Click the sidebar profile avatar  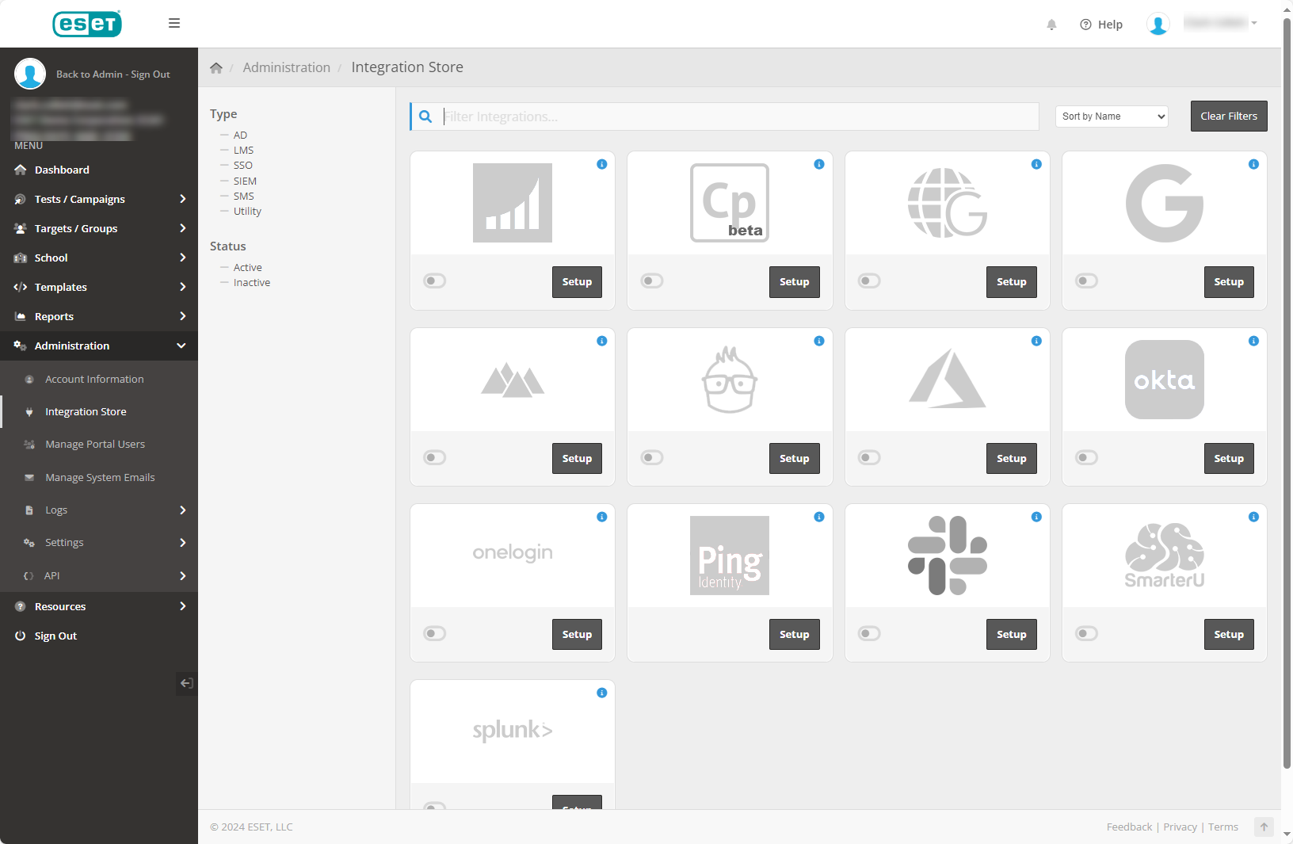point(30,74)
